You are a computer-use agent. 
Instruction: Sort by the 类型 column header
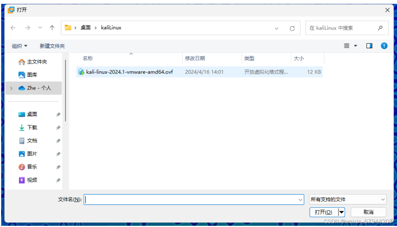pyautogui.click(x=266, y=58)
